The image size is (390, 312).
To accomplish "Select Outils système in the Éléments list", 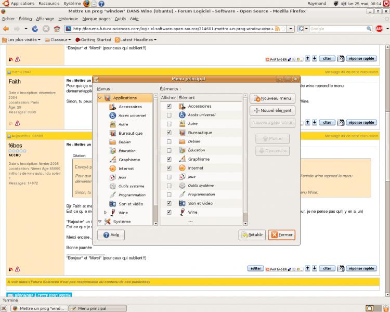I will click(201, 186).
